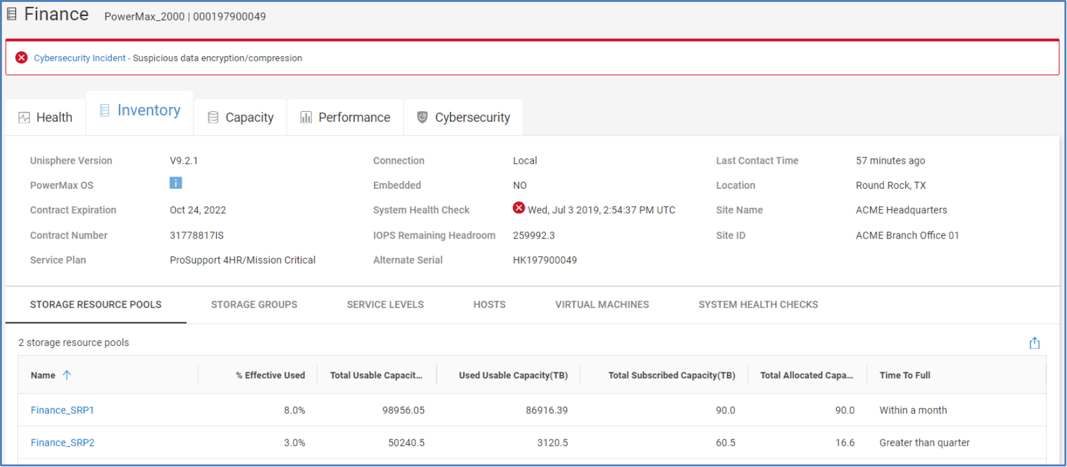1067x467 pixels.
Task: Click the 60.5 subscribed capacity value
Action: click(x=726, y=443)
